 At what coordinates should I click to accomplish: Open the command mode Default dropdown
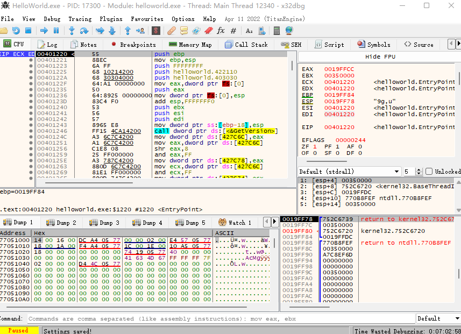click(438, 318)
